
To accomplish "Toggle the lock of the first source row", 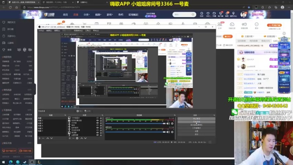I will 101,118.
